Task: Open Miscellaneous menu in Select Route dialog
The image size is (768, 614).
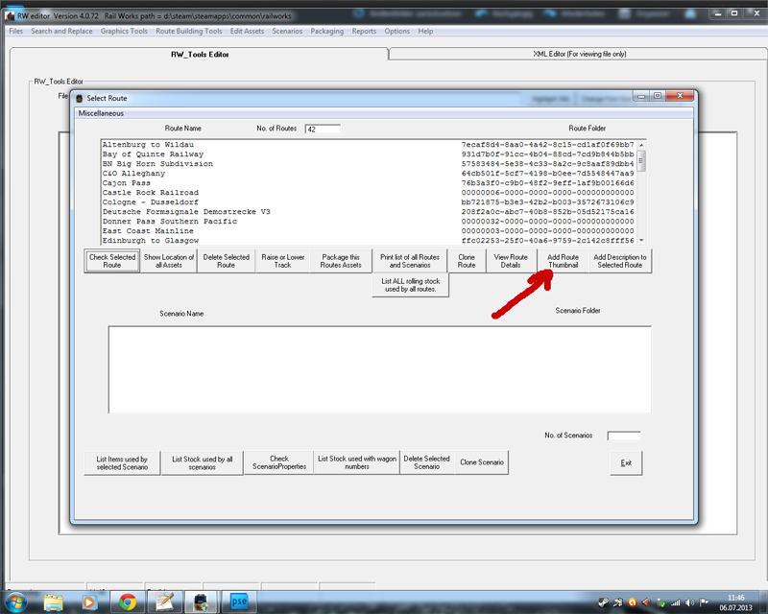Action: tap(101, 113)
